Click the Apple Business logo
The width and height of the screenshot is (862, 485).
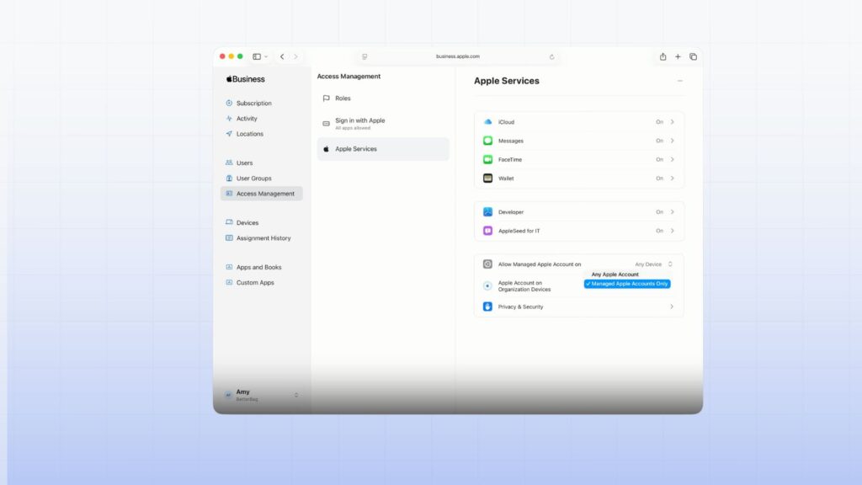[x=246, y=79]
